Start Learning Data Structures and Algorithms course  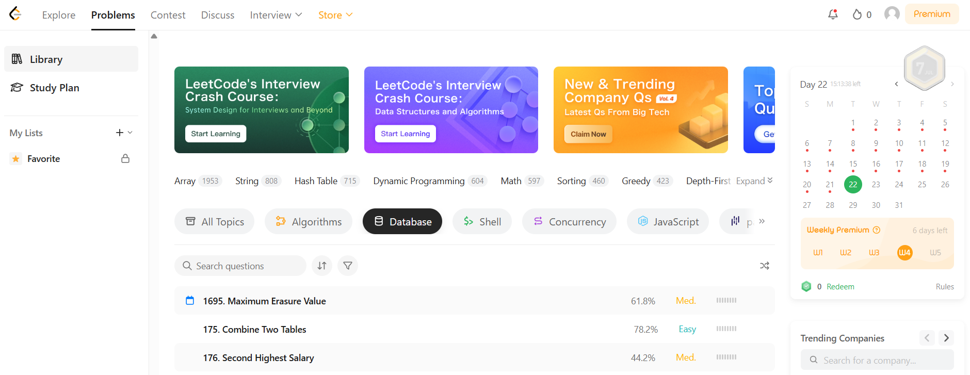click(406, 134)
